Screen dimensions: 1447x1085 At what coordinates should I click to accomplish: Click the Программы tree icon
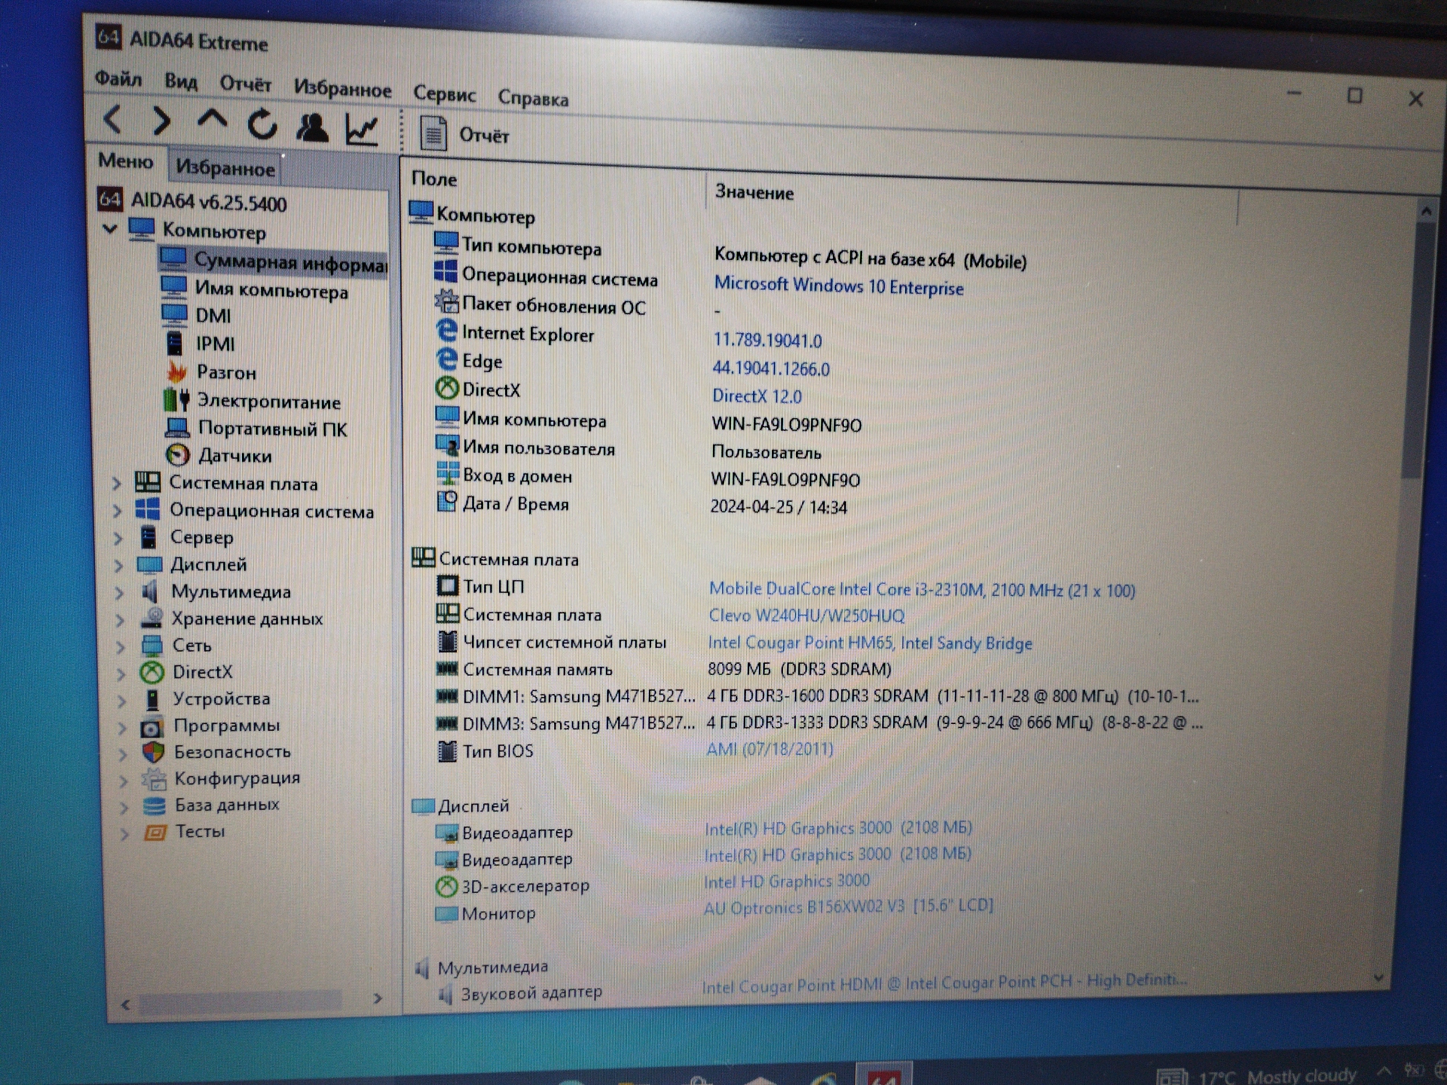(x=151, y=727)
